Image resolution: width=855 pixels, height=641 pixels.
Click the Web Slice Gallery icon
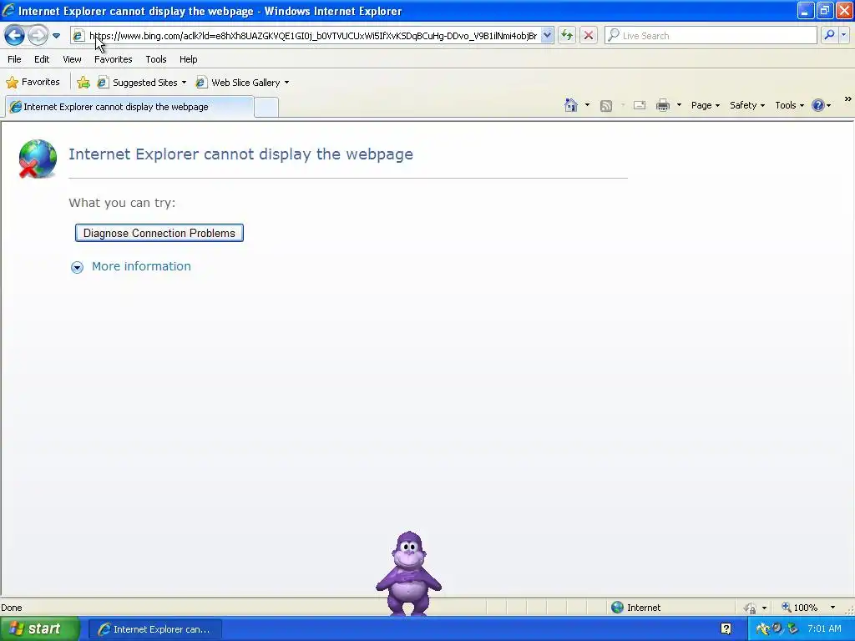point(201,83)
